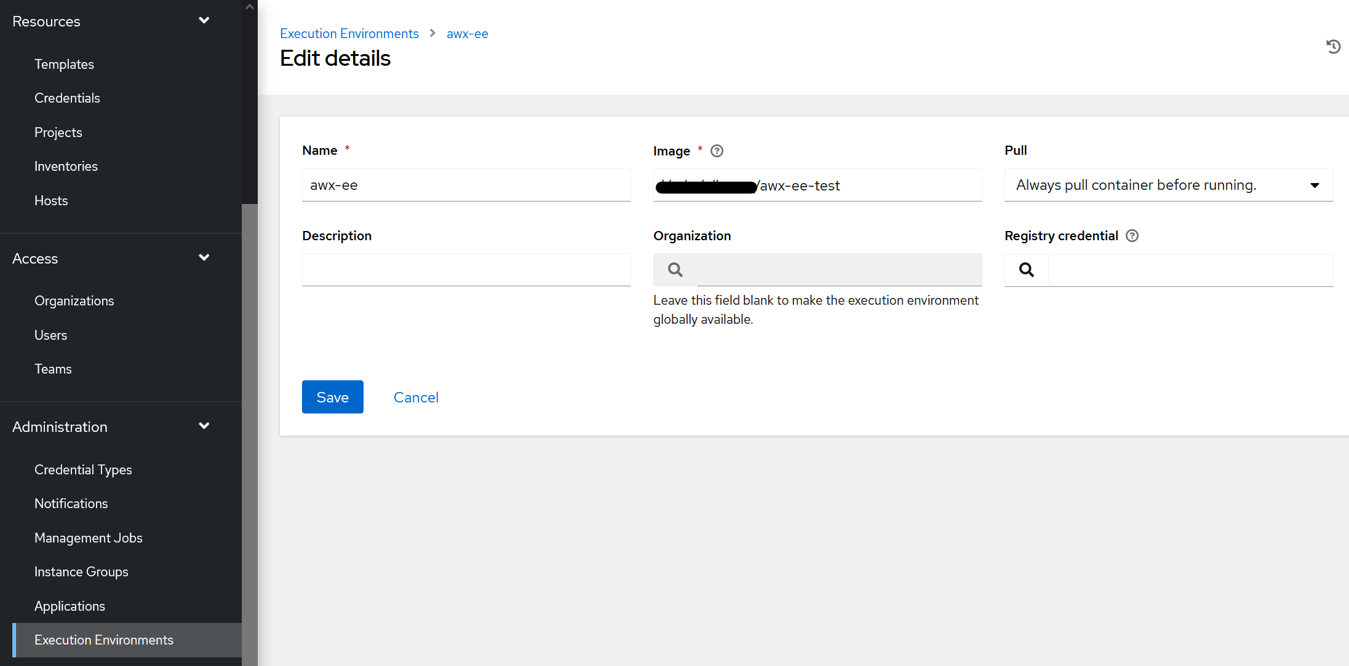Collapse the Resources navigation section
The height and width of the screenshot is (666, 1349).
(x=204, y=21)
